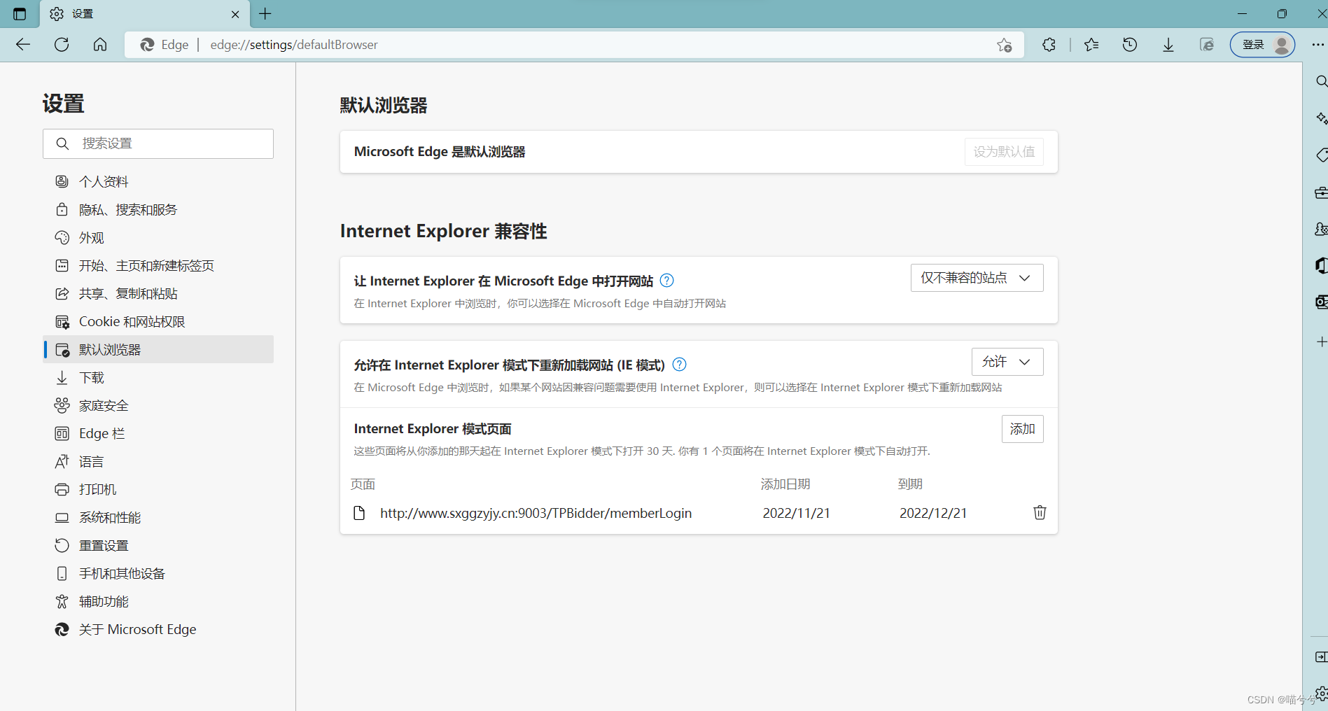Select 默认浏览器 in sidebar

[x=158, y=349]
